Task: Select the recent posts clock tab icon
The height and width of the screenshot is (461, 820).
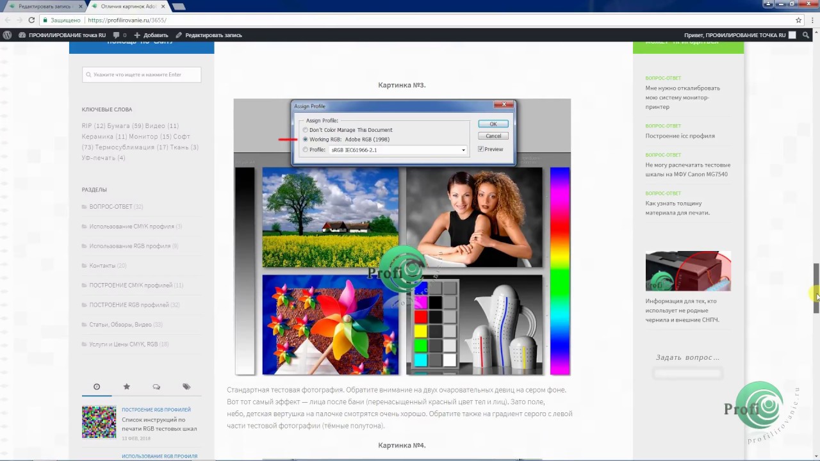Action: (97, 387)
